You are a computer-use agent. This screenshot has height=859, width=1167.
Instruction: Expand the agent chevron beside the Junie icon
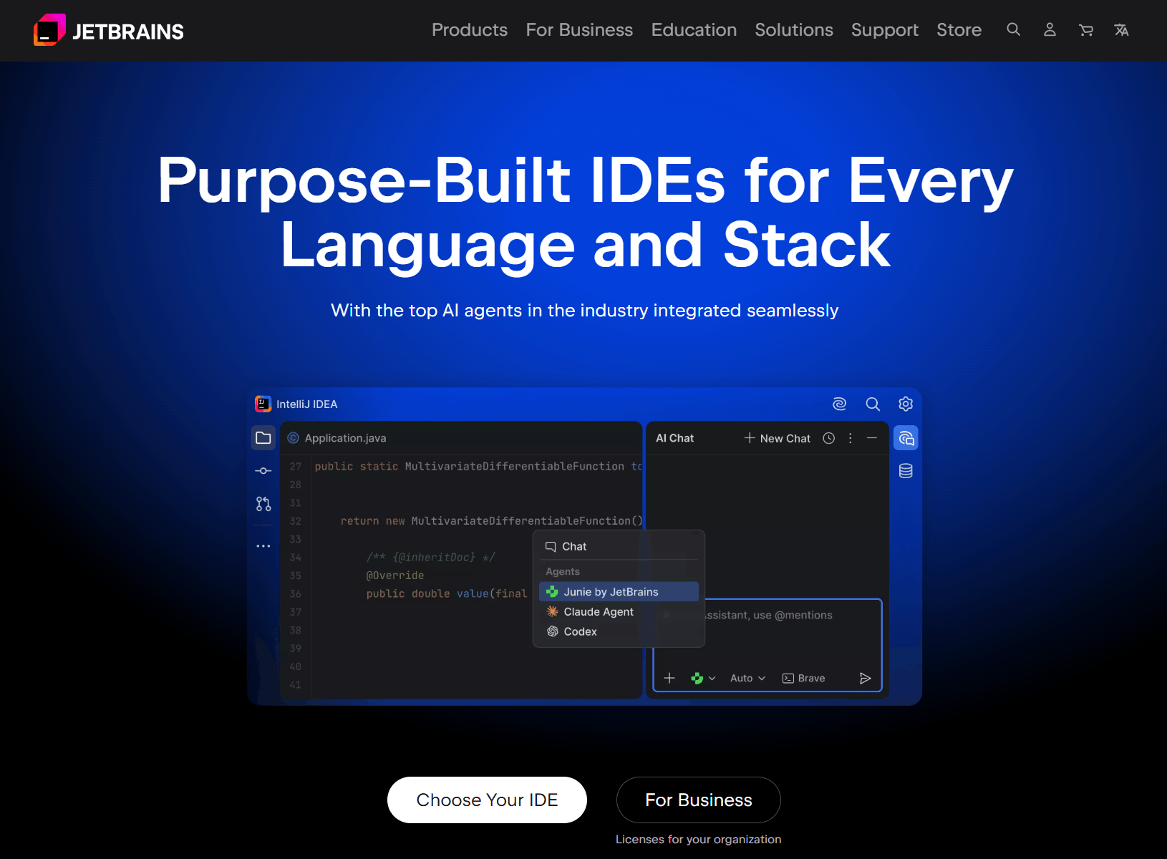712,678
